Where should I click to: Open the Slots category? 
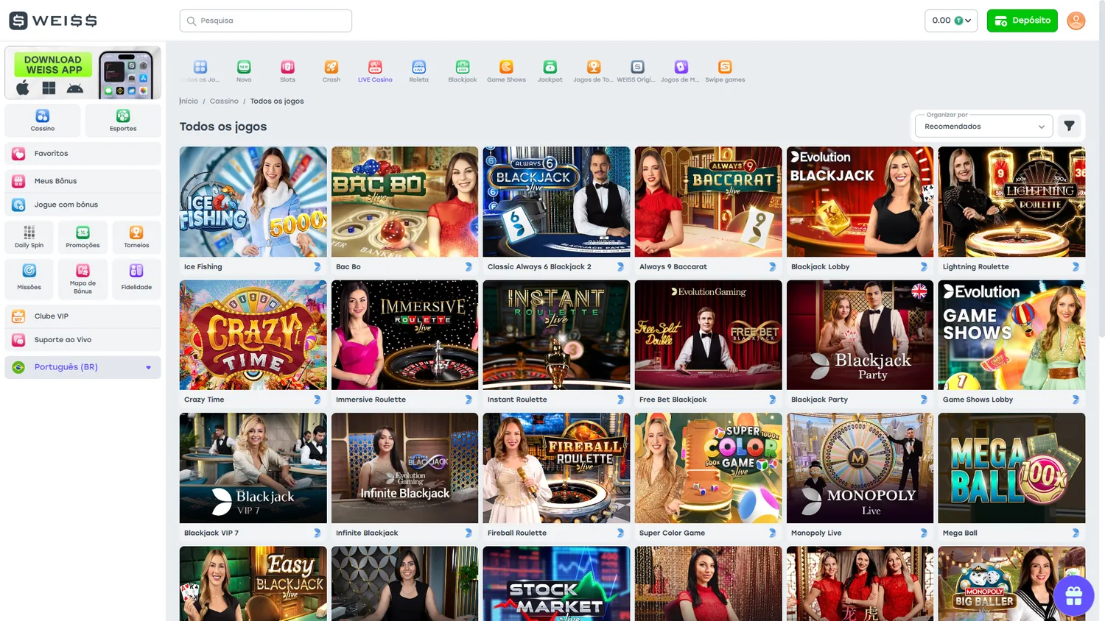coord(287,71)
